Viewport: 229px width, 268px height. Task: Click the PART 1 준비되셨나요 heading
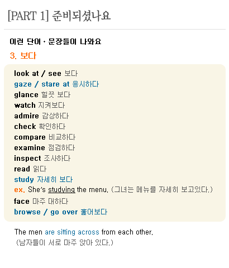pos(59,16)
